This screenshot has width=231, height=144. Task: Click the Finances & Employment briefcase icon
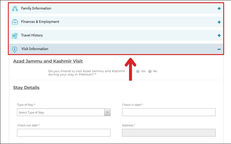pyautogui.click(x=15, y=22)
